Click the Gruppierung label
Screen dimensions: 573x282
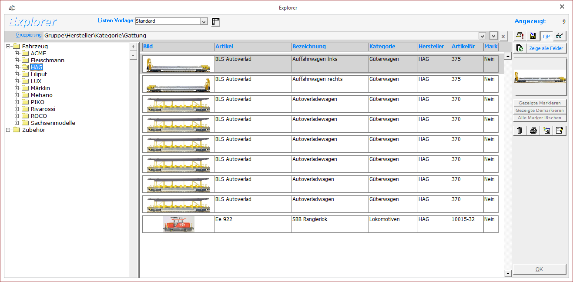pyautogui.click(x=29, y=35)
